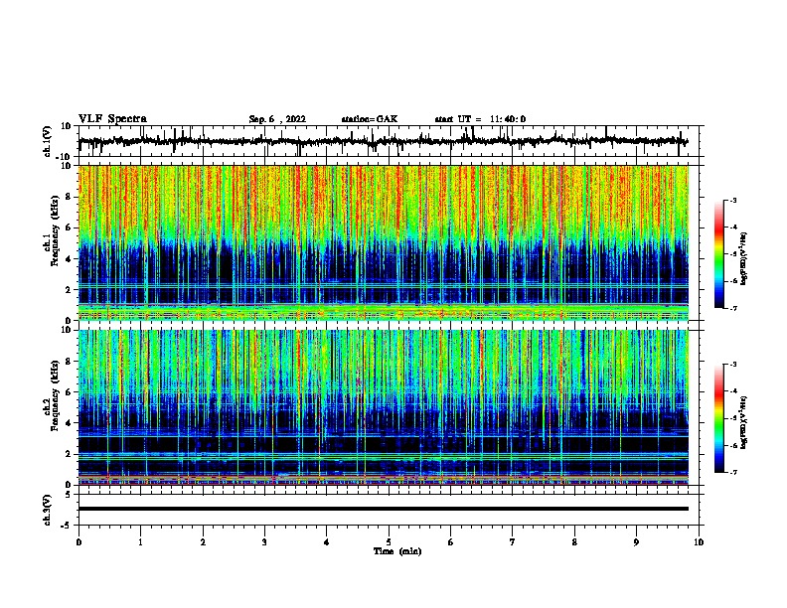Click the "-7" value on ch.2 colorbar
The width and height of the screenshot is (787, 608).
[x=732, y=473]
